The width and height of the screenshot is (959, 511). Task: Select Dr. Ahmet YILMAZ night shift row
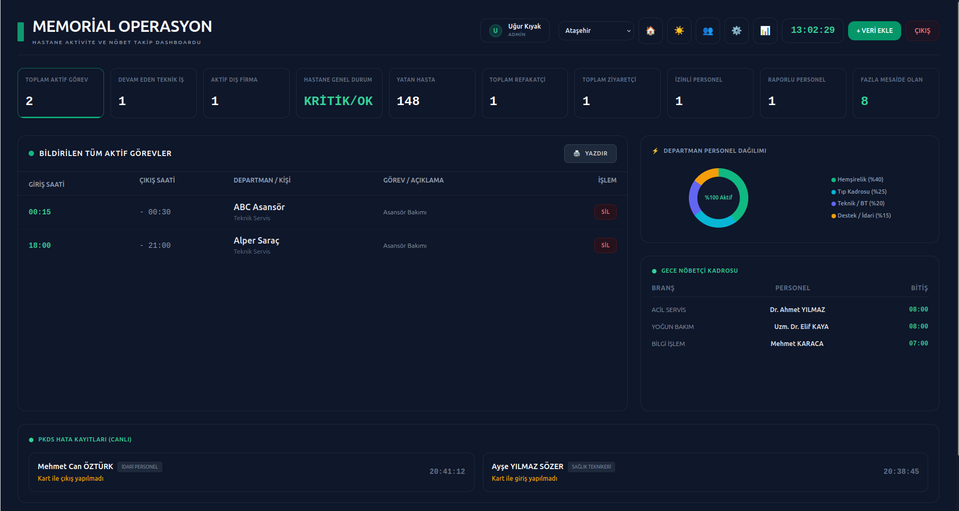790,309
